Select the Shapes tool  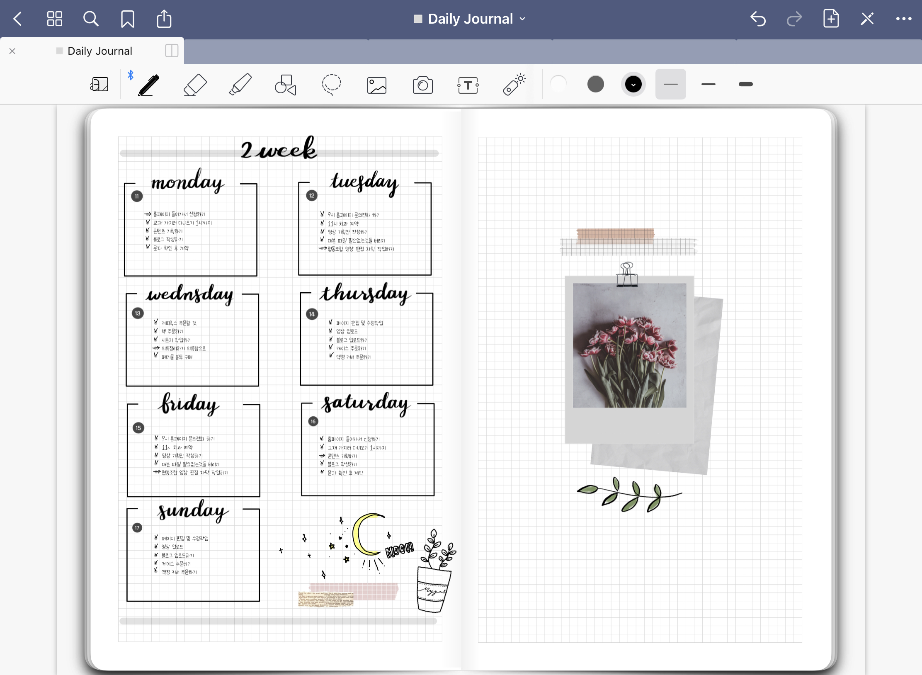click(x=285, y=85)
